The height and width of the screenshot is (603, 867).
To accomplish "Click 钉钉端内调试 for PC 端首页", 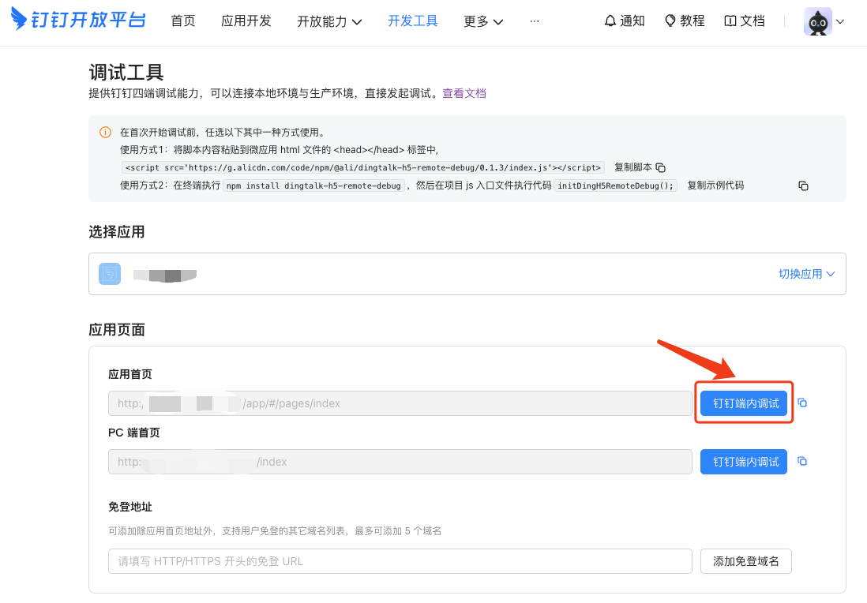I will [x=744, y=462].
